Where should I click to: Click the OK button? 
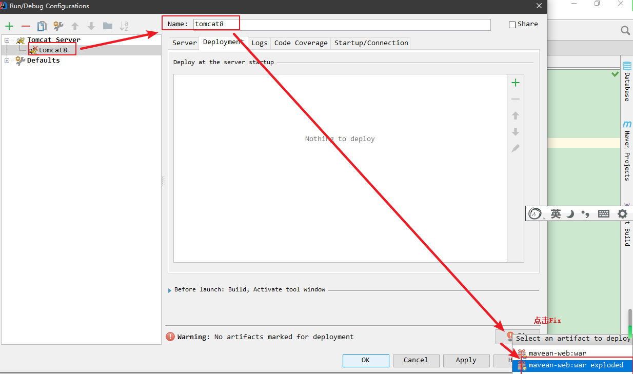[365, 360]
